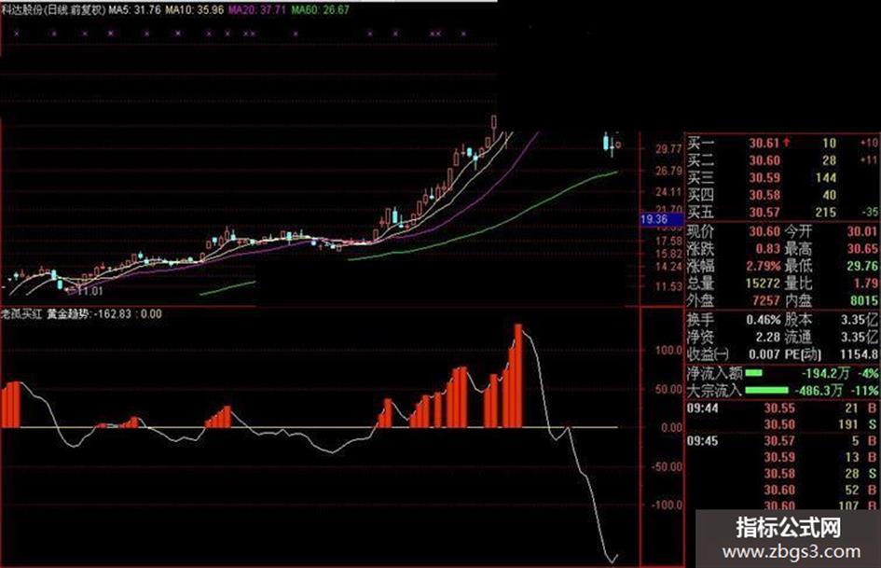Select the 黄金趋势 indicator title

[67, 313]
